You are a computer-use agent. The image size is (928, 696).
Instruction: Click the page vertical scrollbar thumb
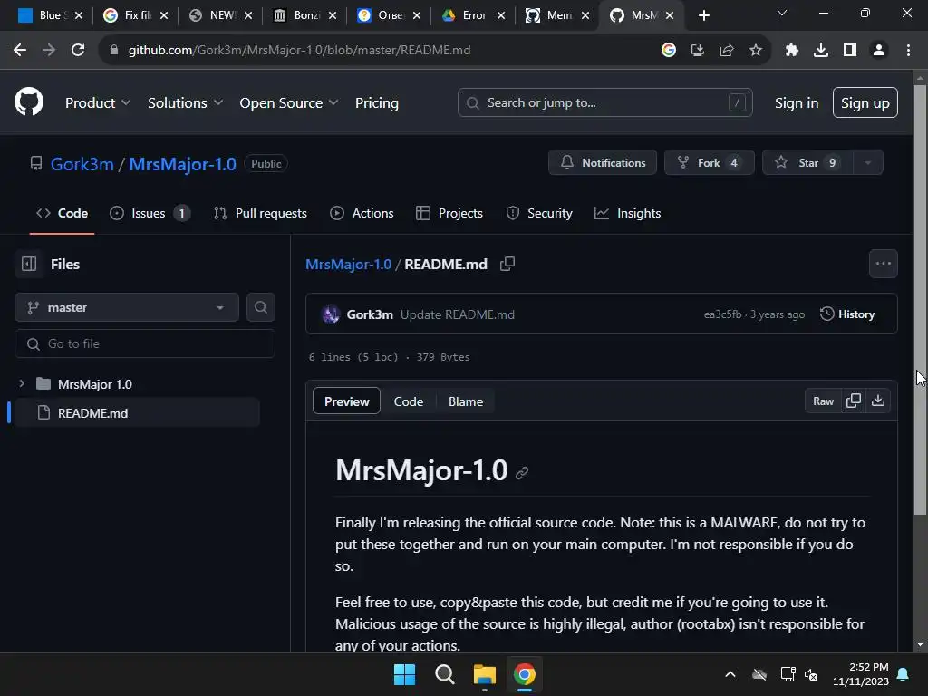(x=920, y=299)
